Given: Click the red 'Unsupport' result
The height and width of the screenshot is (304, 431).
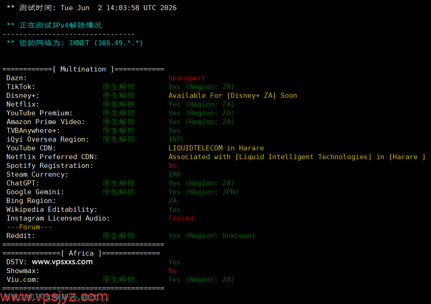Looking at the screenshot, I should pos(187,78).
